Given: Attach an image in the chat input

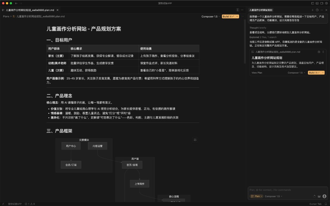Looking at the screenshot, I should tap(319, 196).
